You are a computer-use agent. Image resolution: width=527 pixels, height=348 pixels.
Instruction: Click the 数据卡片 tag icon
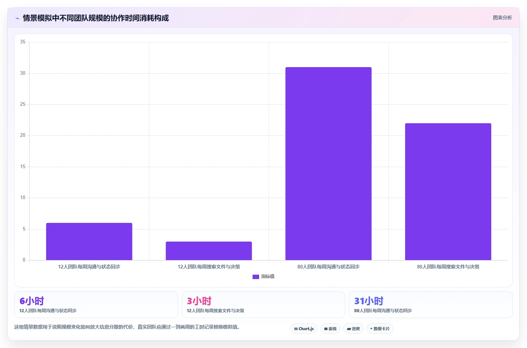pos(372,329)
